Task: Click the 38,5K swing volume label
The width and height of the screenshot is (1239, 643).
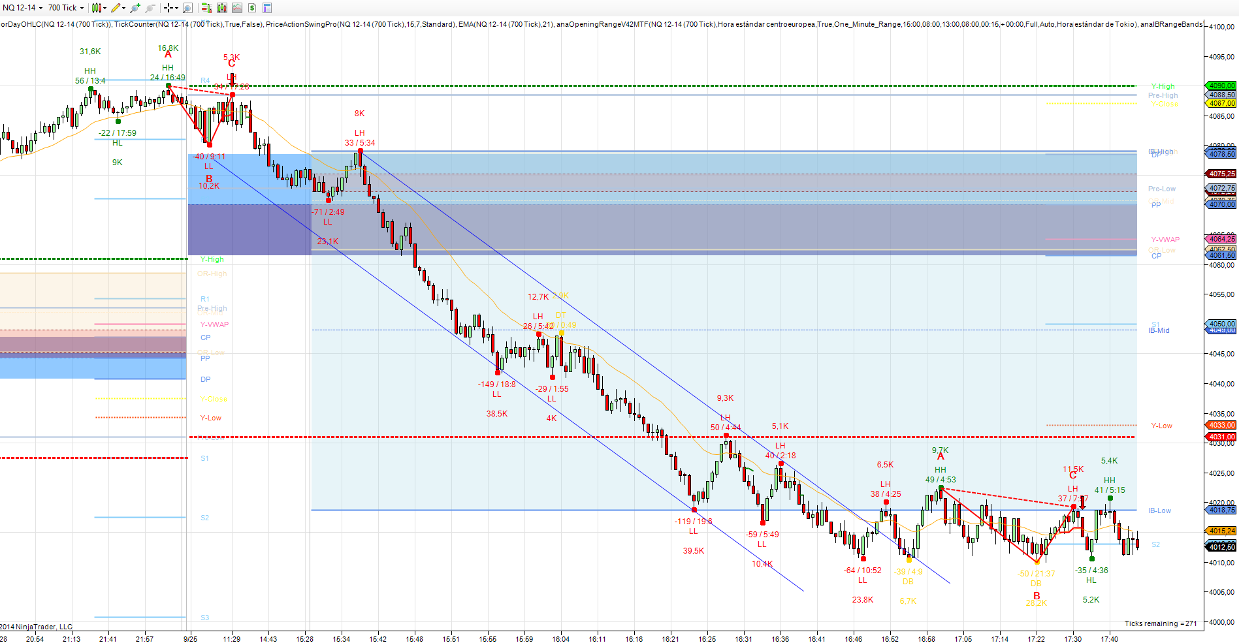Action: (497, 414)
